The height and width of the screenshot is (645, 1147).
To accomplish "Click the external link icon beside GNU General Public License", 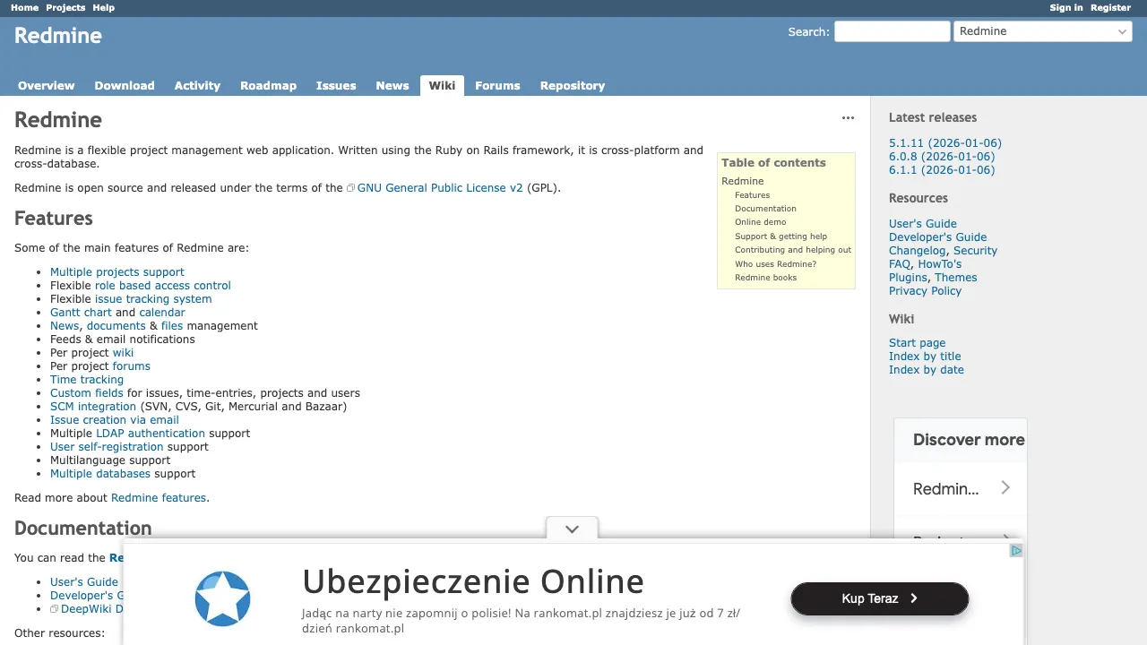I will pyautogui.click(x=350, y=187).
